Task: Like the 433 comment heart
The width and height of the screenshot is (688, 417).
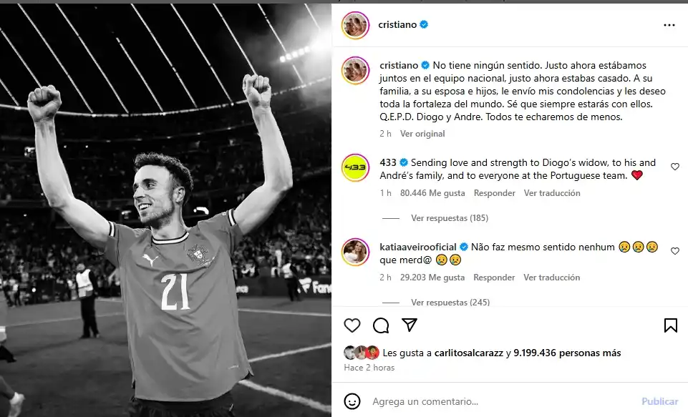Action: 674,167
